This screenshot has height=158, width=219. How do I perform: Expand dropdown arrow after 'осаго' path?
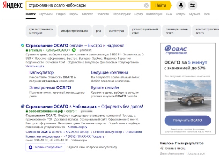point(76,111)
